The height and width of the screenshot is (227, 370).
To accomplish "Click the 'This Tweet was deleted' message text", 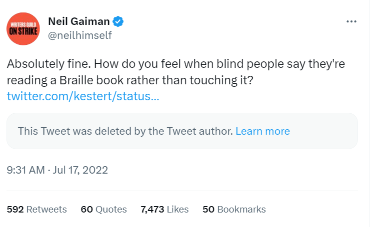I will [x=125, y=131].
